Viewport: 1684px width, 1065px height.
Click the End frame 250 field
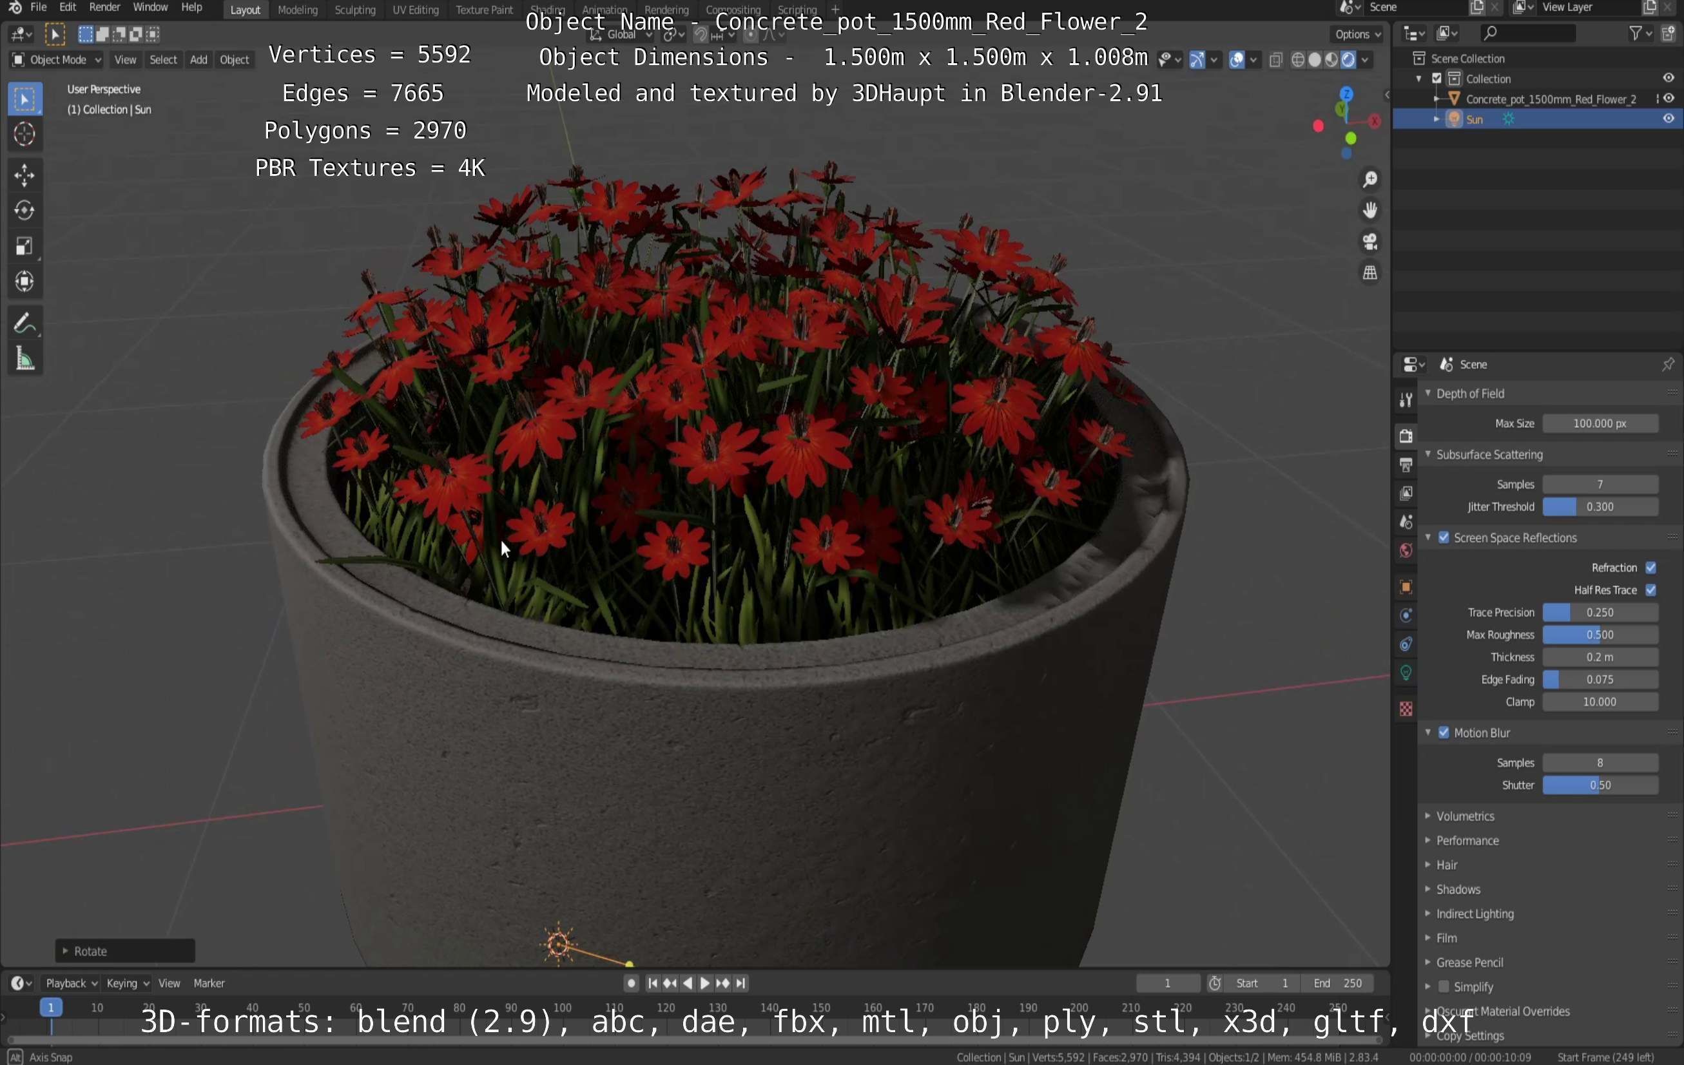pos(1337,983)
